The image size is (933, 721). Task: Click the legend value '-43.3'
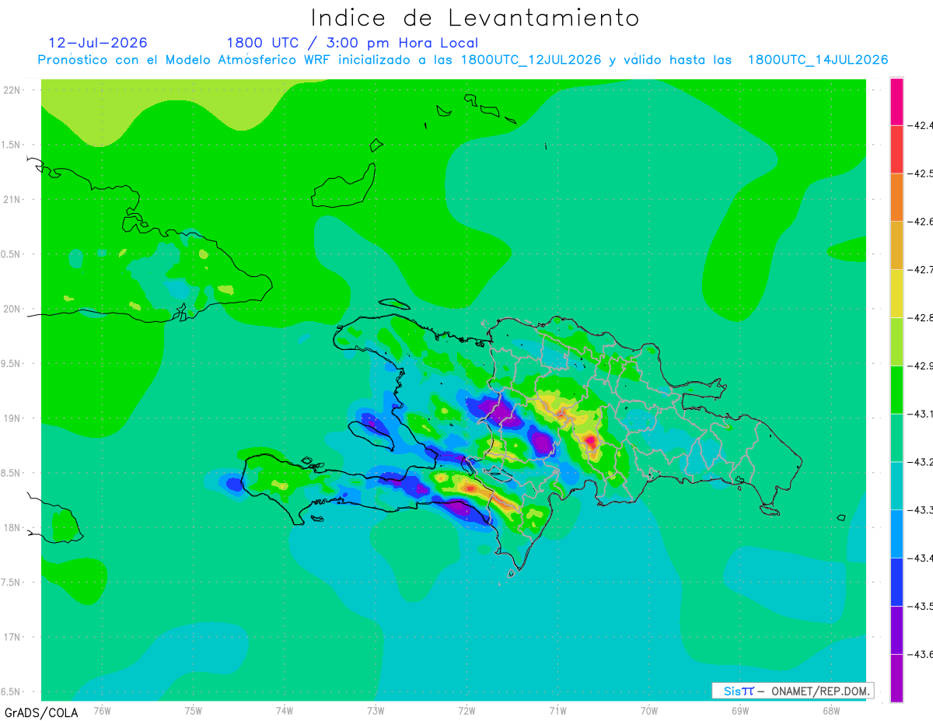pyautogui.click(x=921, y=510)
